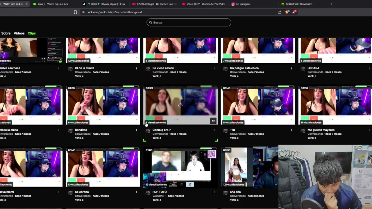372x209 pixels.
Task: Play the 'HJP TOTO' clip thumbnail
Action: click(180, 167)
